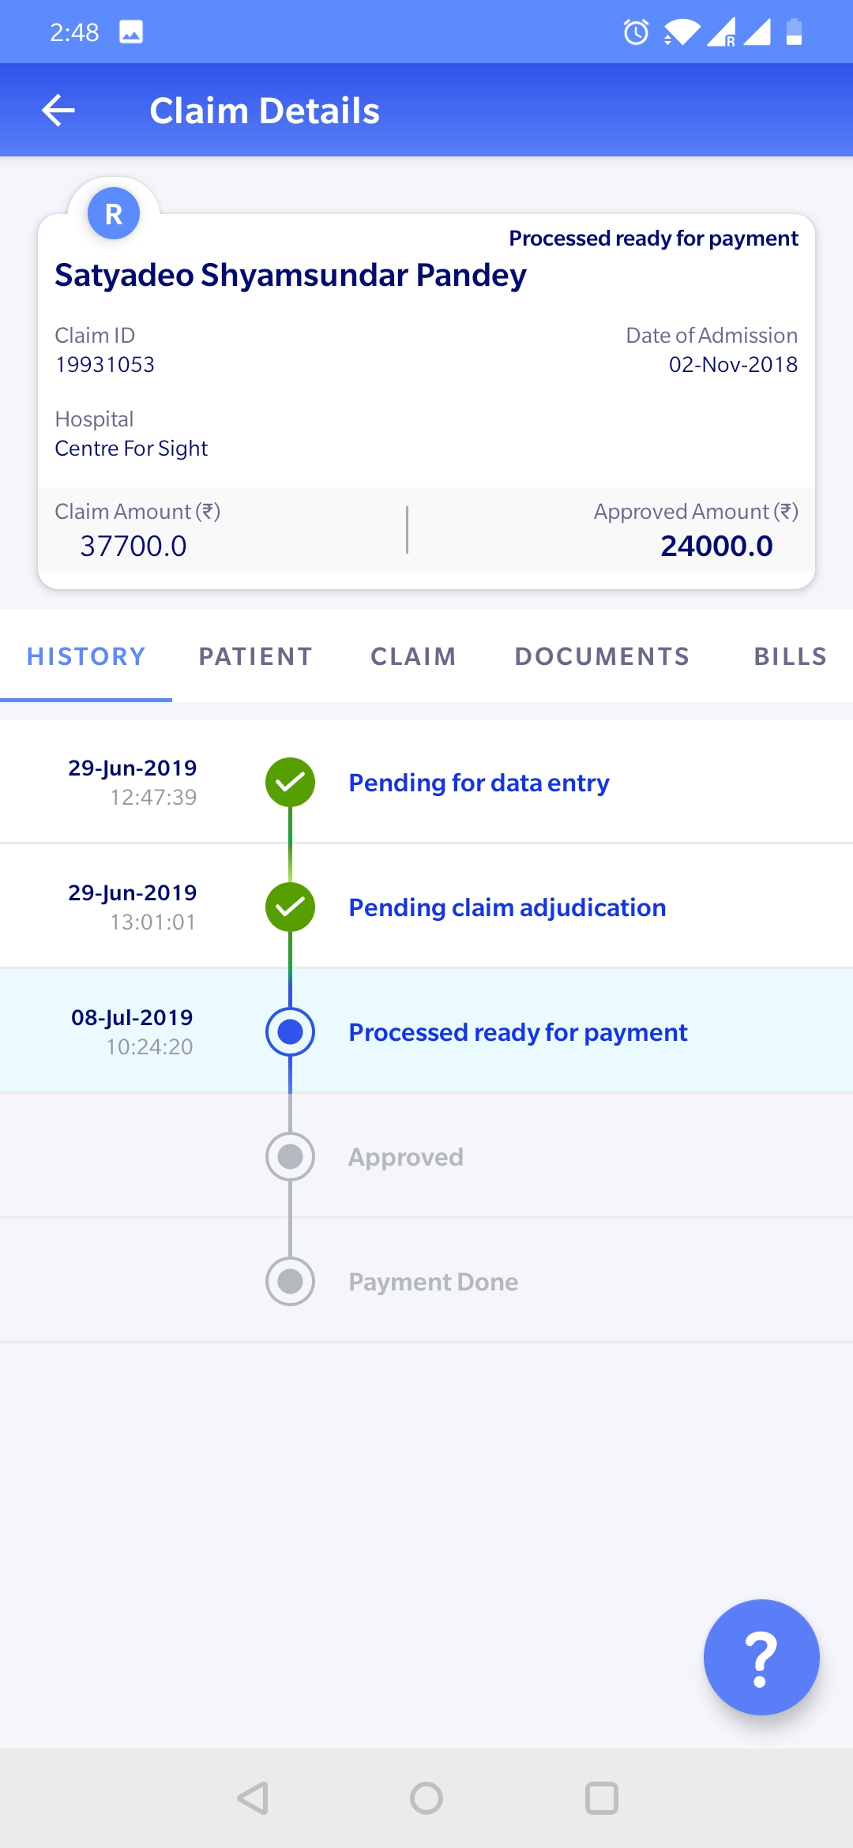
Task: Open the recent apps square button
Action: (601, 1798)
